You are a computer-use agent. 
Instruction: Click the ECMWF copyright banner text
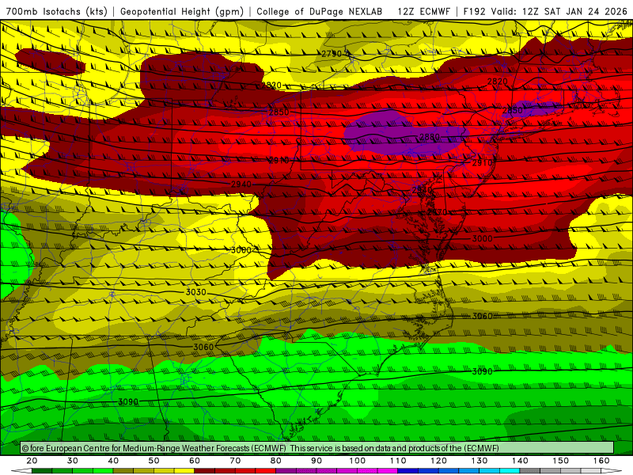(260, 448)
